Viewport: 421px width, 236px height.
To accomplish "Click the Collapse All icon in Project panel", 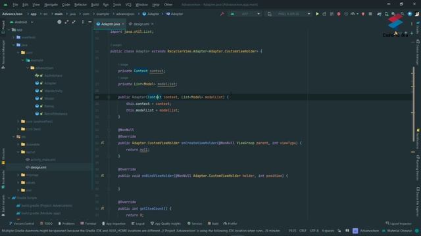I will [x=74, y=22].
